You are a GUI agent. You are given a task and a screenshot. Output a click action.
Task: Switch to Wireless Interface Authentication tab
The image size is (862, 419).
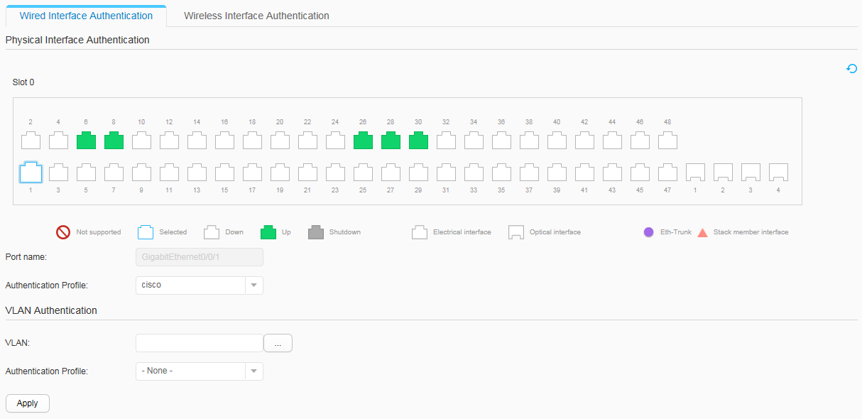[256, 16]
